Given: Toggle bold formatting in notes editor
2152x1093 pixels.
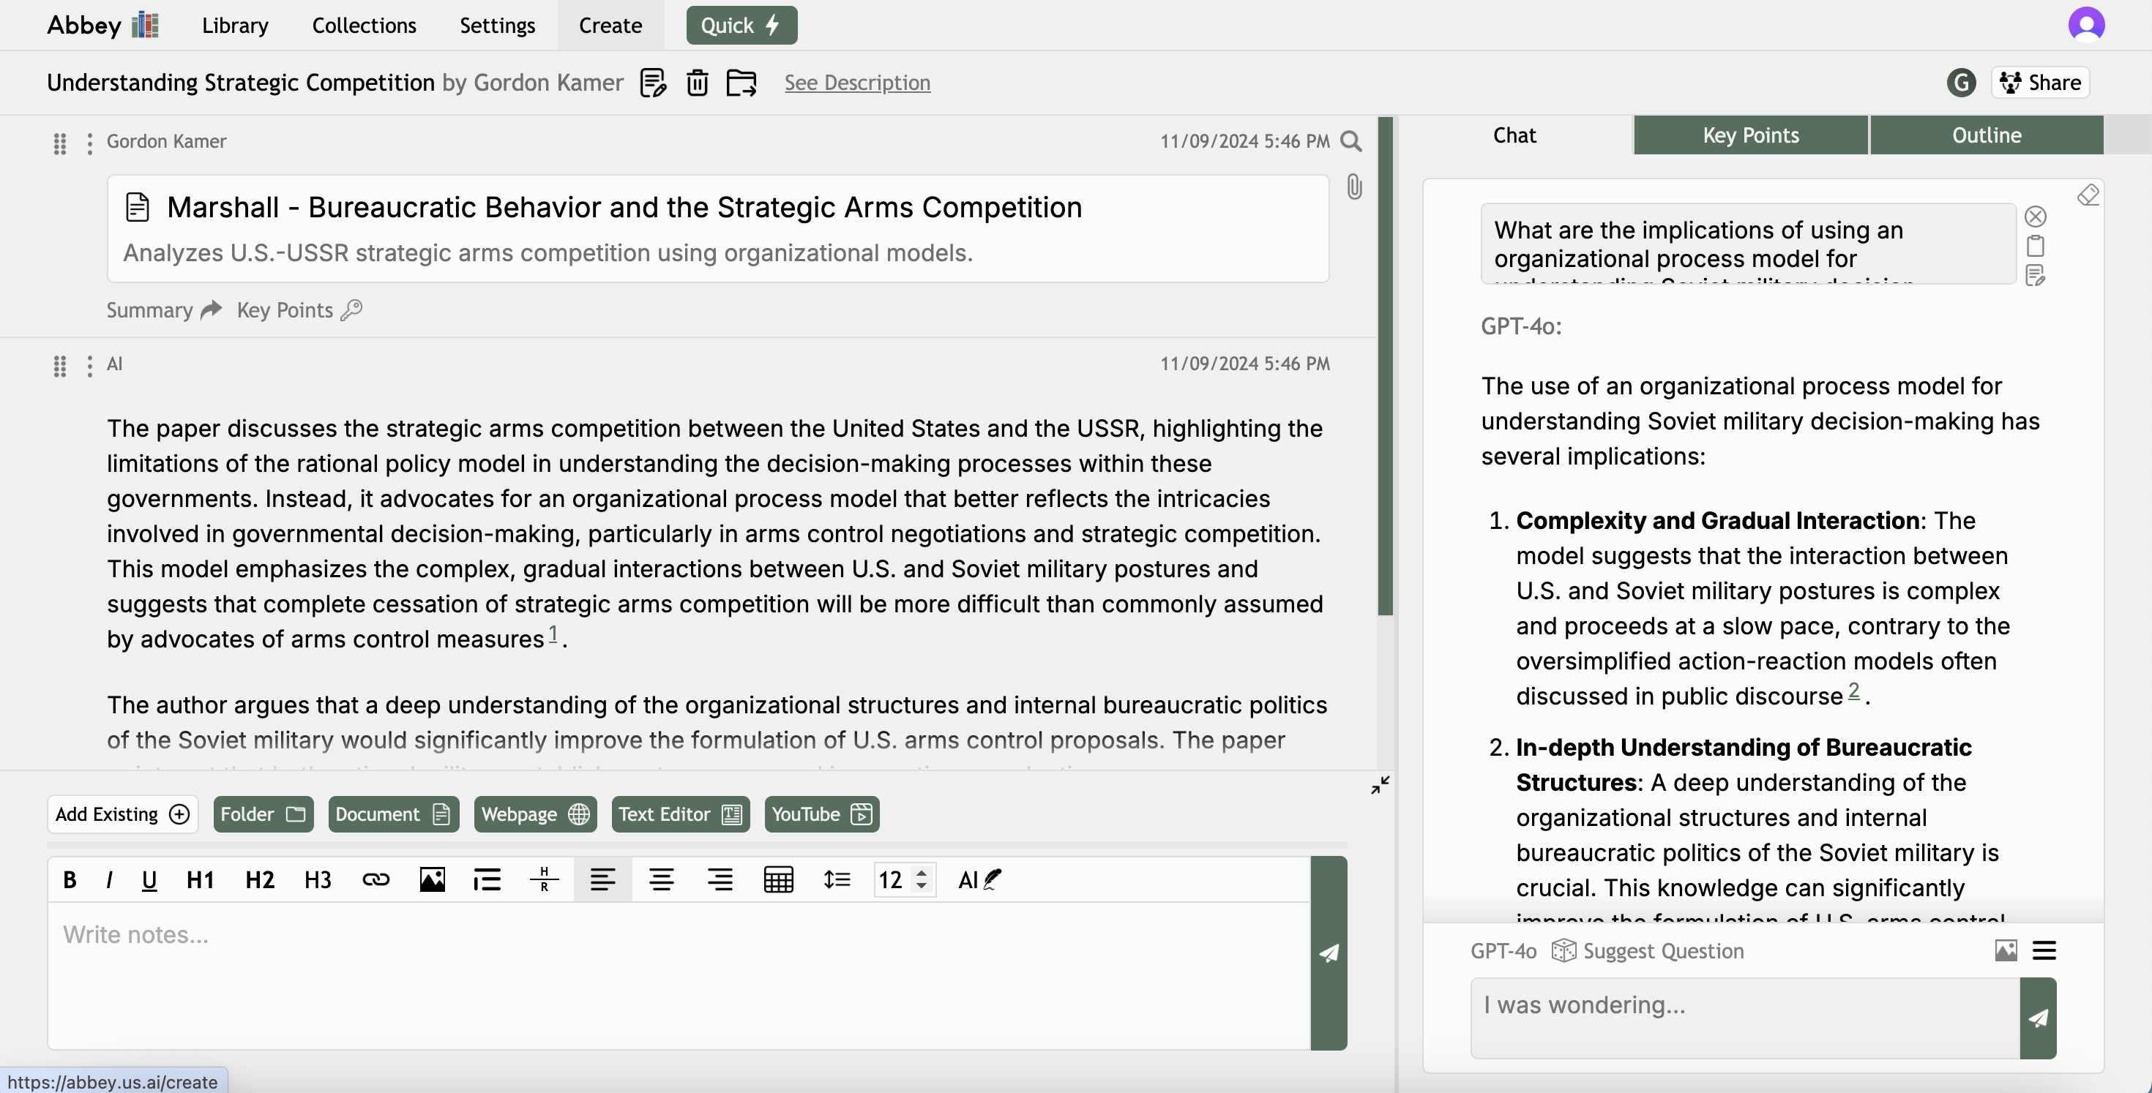Looking at the screenshot, I should coord(70,879).
